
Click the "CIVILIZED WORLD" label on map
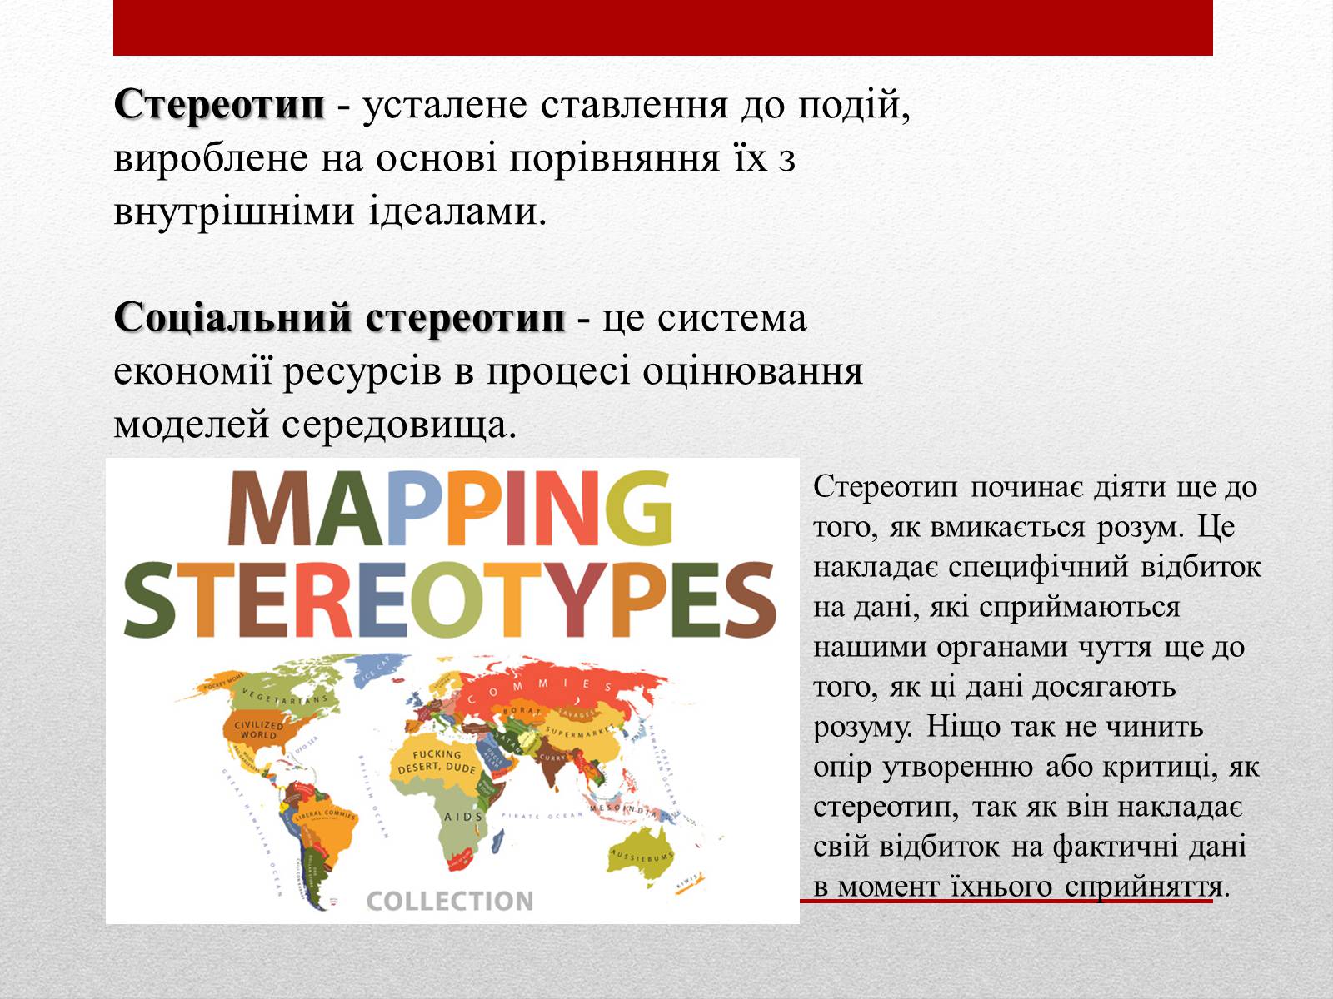point(257,730)
